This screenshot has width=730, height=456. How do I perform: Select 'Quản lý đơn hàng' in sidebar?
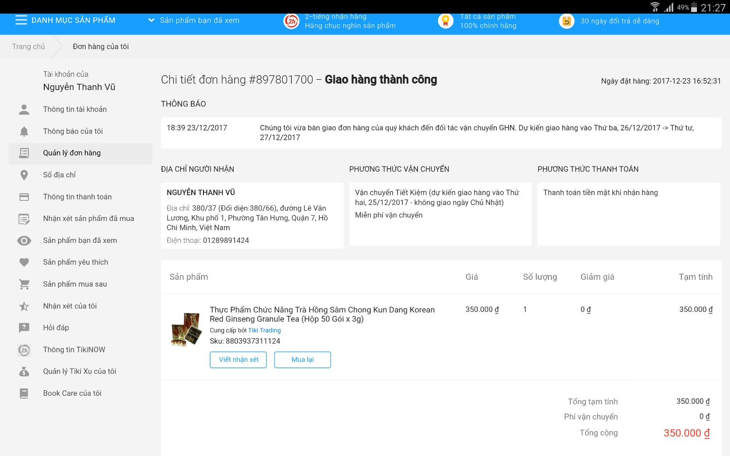[x=72, y=153]
